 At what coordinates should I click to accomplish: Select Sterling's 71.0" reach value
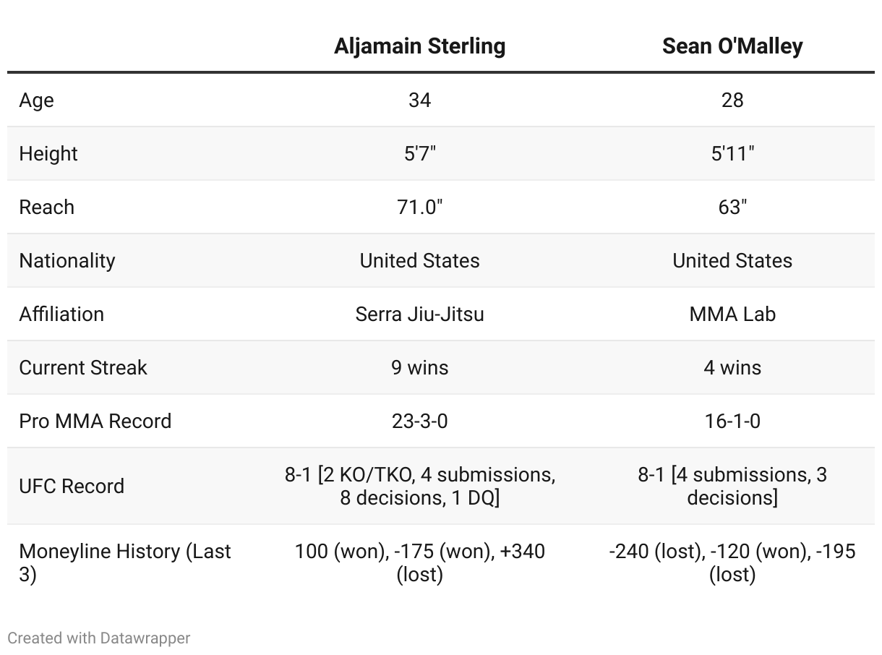click(x=419, y=207)
